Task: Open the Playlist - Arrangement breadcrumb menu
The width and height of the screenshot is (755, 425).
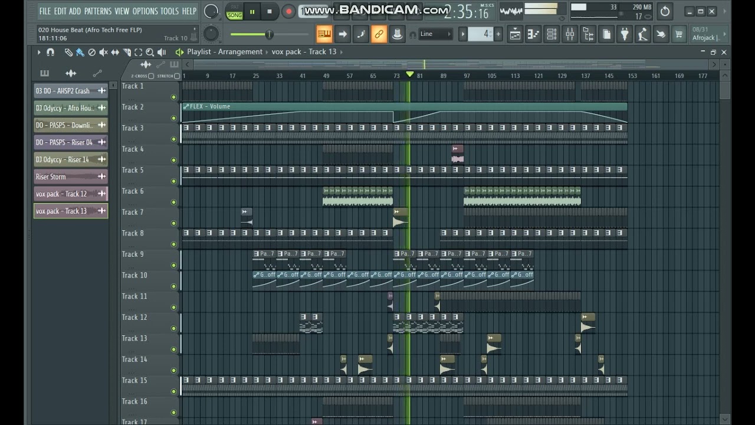Action: coord(225,52)
